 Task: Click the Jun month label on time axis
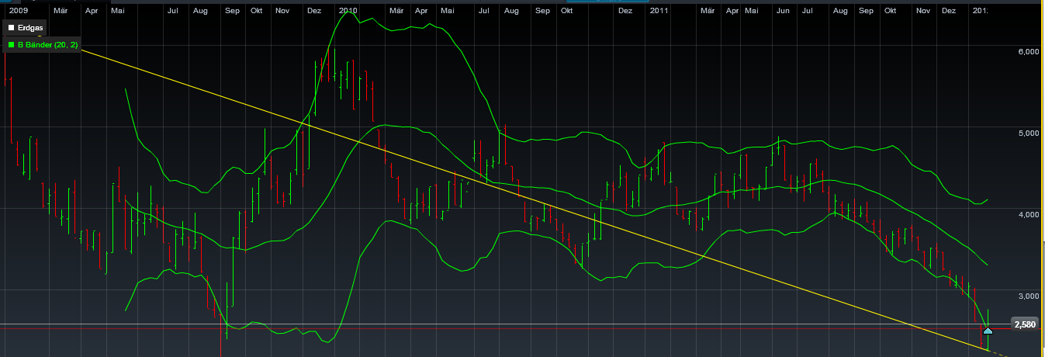pyautogui.click(x=783, y=11)
